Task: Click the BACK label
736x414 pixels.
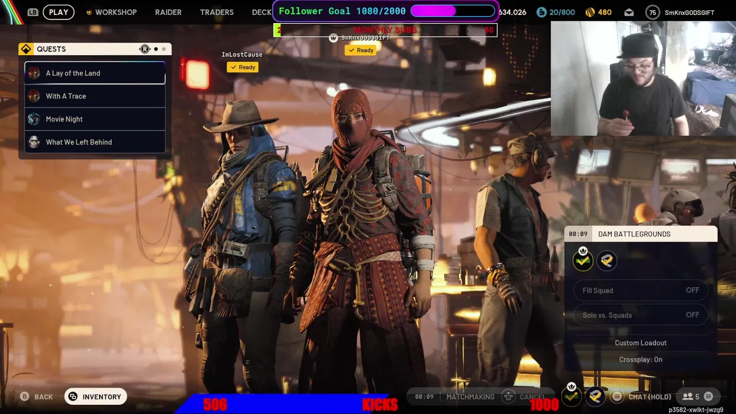Action: click(x=44, y=397)
